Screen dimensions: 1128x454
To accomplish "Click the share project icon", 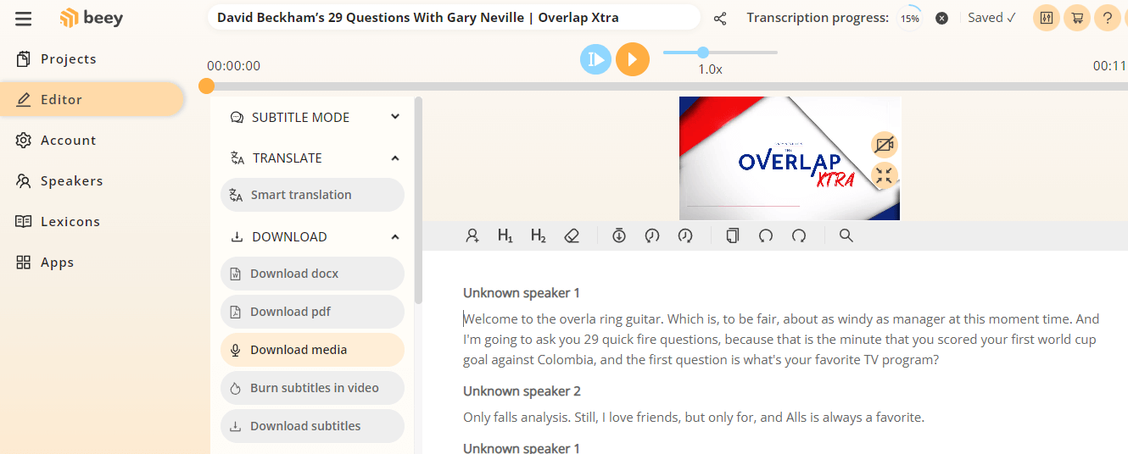I will pos(720,18).
